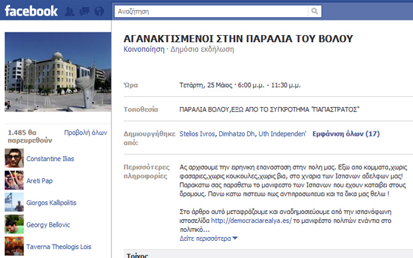The height and width of the screenshot is (258, 413).
Task: Click the Κοινοποίηση share link
Action: (x=143, y=49)
